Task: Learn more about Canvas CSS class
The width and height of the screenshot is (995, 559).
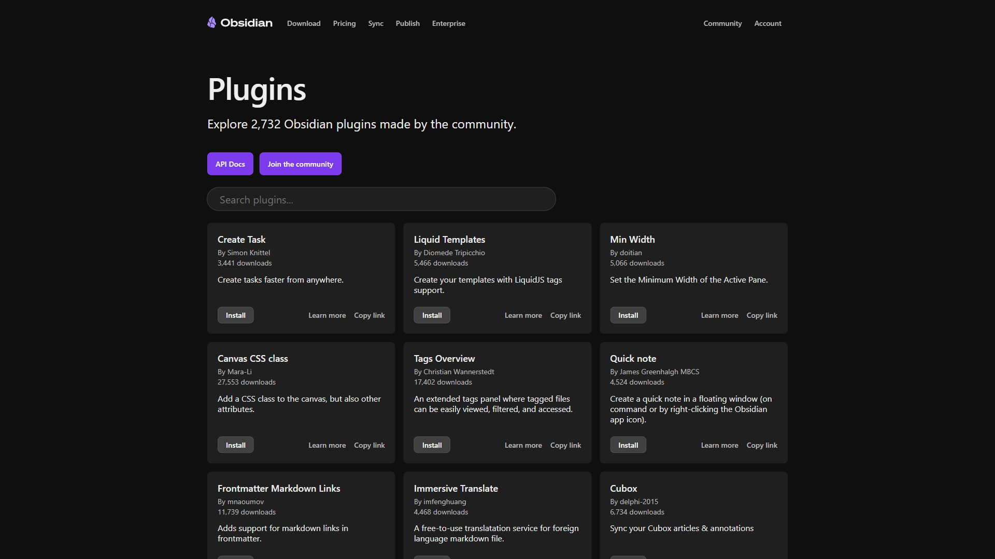Action: point(327,445)
